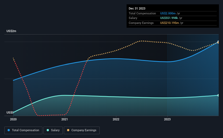
Task: Click the US$2.000m total compensation value
Action: pyautogui.click(x=168, y=13)
